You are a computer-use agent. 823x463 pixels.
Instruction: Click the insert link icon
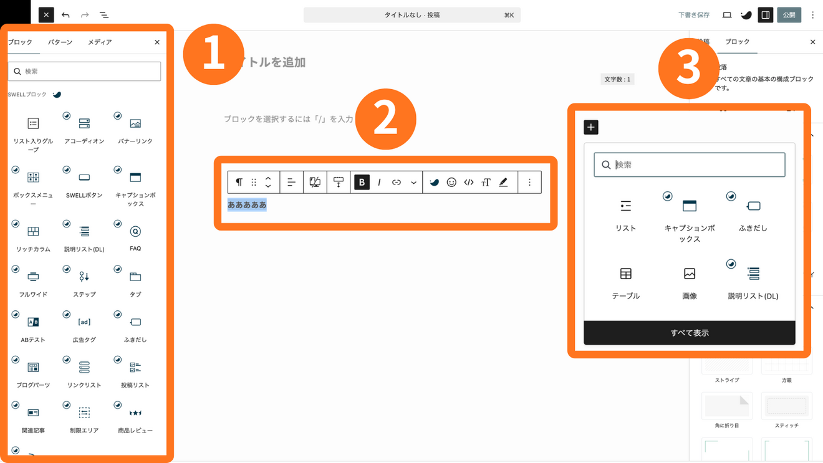click(397, 182)
